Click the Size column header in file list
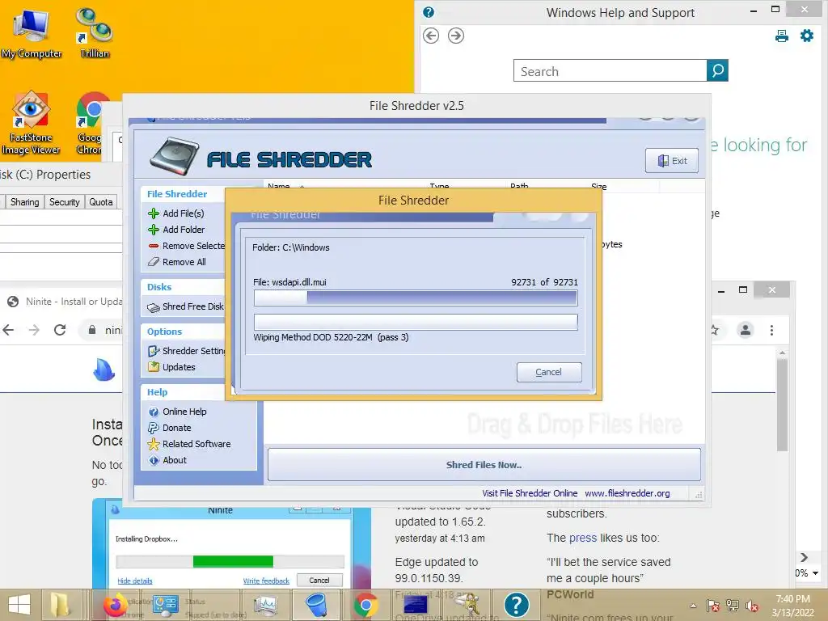The height and width of the screenshot is (621, 828). coord(599,186)
